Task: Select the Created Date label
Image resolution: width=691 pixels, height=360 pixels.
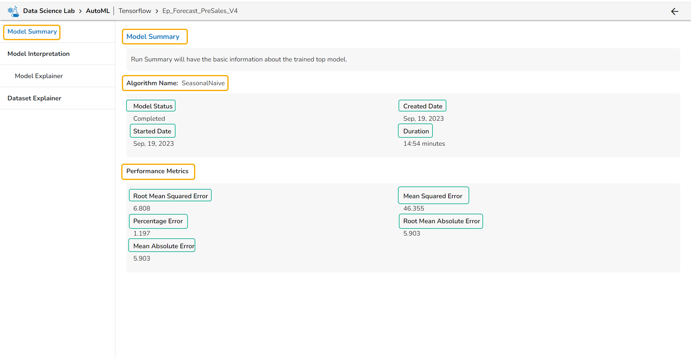Action: coord(422,106)
